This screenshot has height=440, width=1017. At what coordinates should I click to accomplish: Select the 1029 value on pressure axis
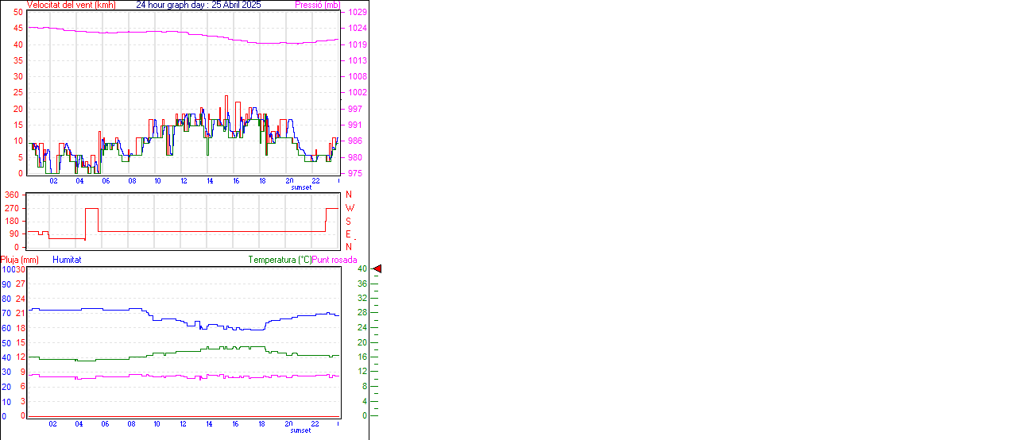pyautogui.click(x=357, y=13)
